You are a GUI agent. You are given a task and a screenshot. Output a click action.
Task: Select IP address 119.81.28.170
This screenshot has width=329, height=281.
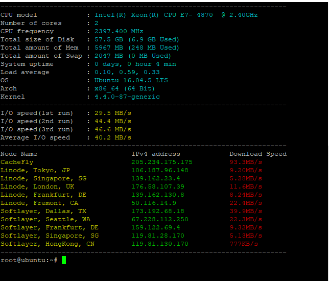[158, 236]
